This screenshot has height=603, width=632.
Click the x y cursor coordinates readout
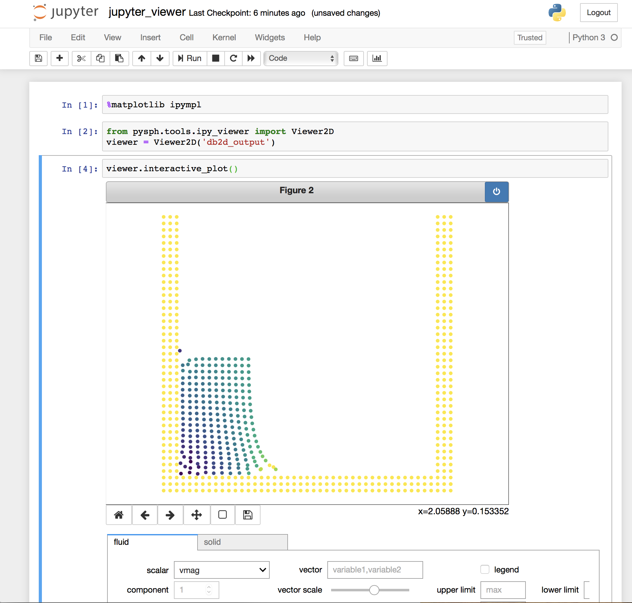click(463, 511)
